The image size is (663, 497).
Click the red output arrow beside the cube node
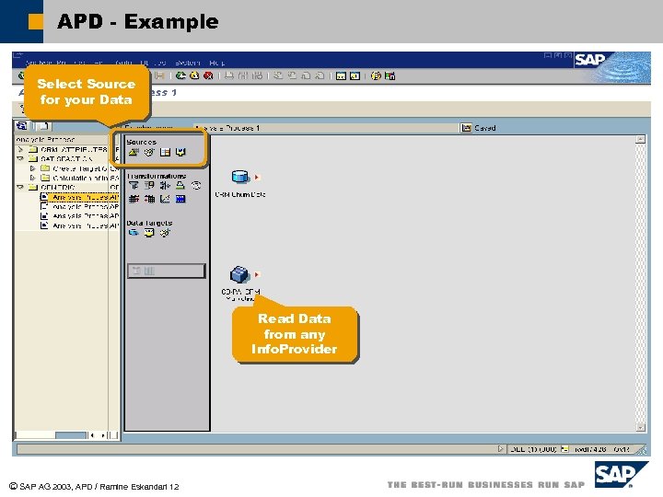pyautogui.click(x=257, y=274)
